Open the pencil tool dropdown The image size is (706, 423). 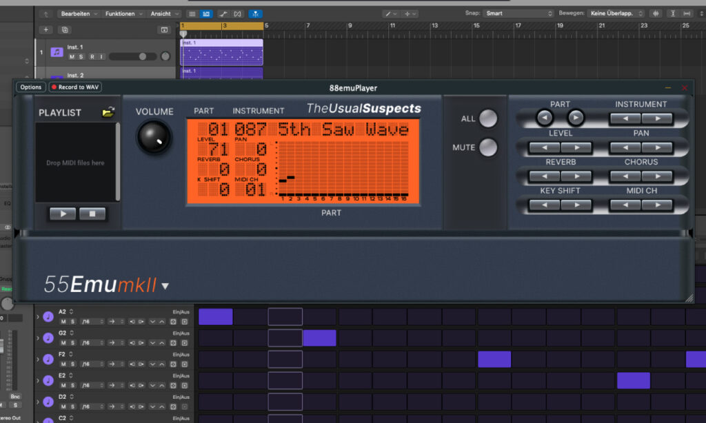point(390,14)
